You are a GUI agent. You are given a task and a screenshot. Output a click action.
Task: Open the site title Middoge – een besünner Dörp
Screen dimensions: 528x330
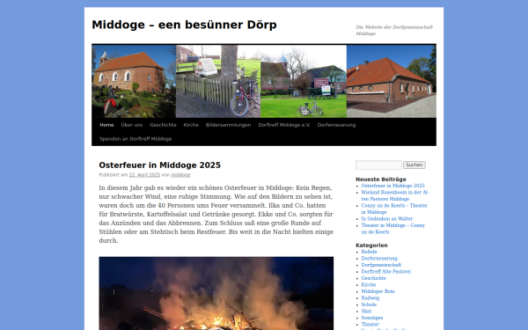(184, 25)
